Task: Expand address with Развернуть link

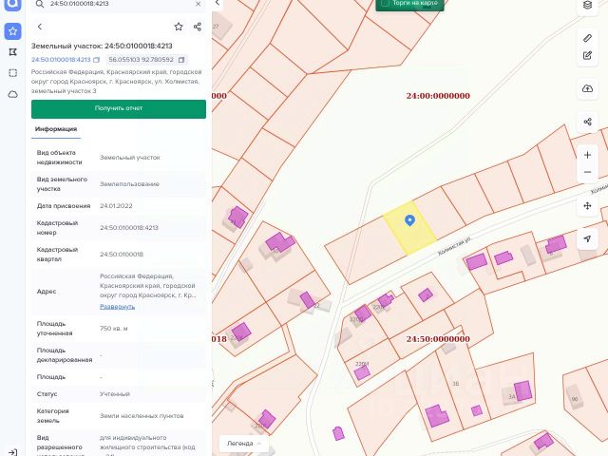Action: 117,306
